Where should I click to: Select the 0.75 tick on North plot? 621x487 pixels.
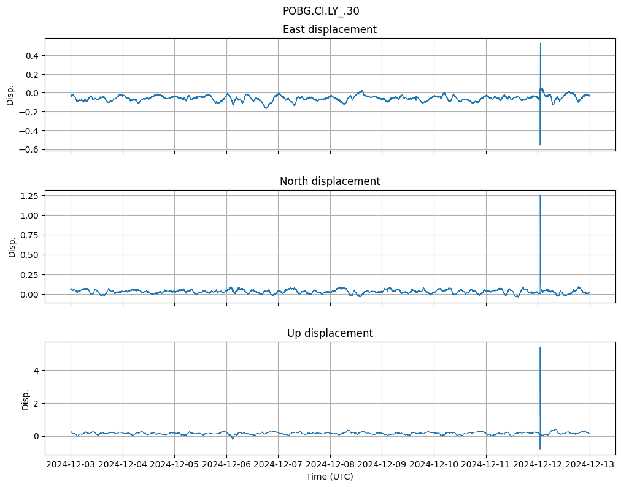coord(29,235)
